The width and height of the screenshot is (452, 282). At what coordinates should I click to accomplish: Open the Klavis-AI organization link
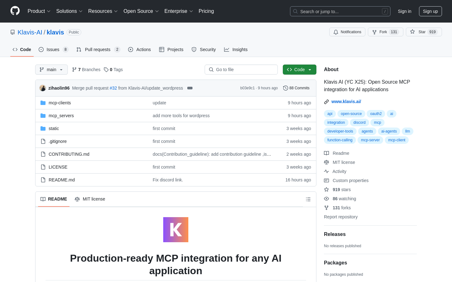(30, 32)
